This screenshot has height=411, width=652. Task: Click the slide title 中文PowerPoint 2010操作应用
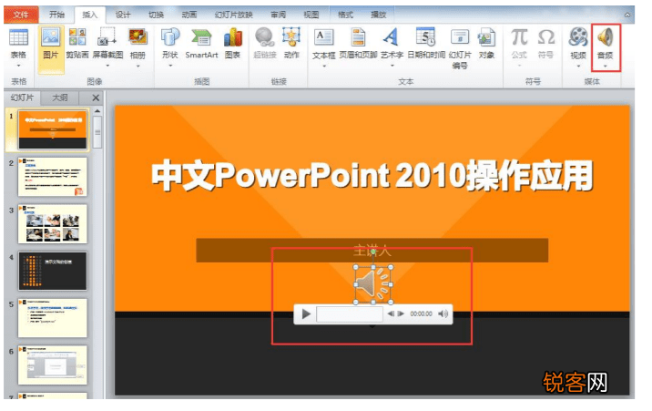(372, 176)
